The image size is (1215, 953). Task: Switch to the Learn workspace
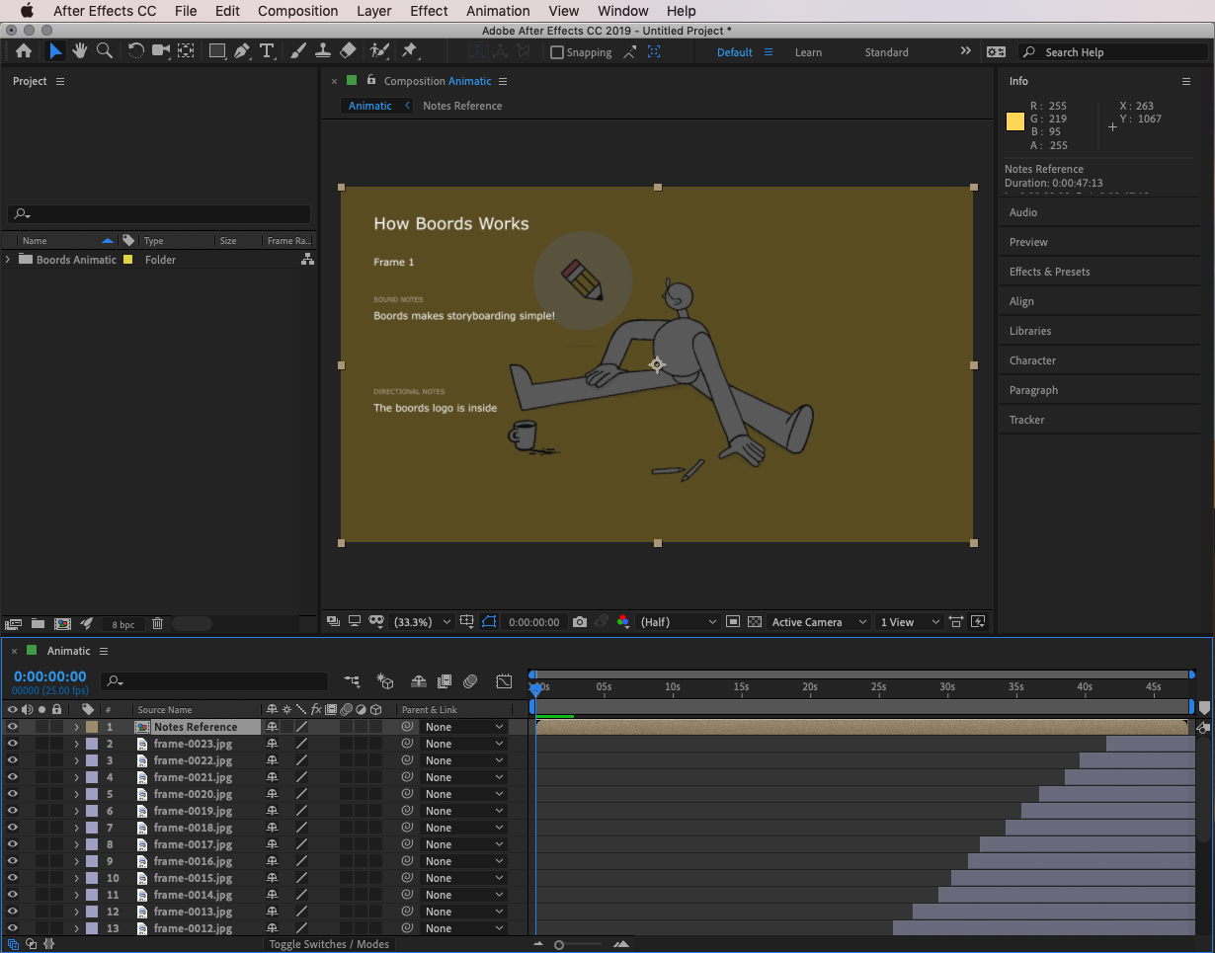tap(808, 52)
